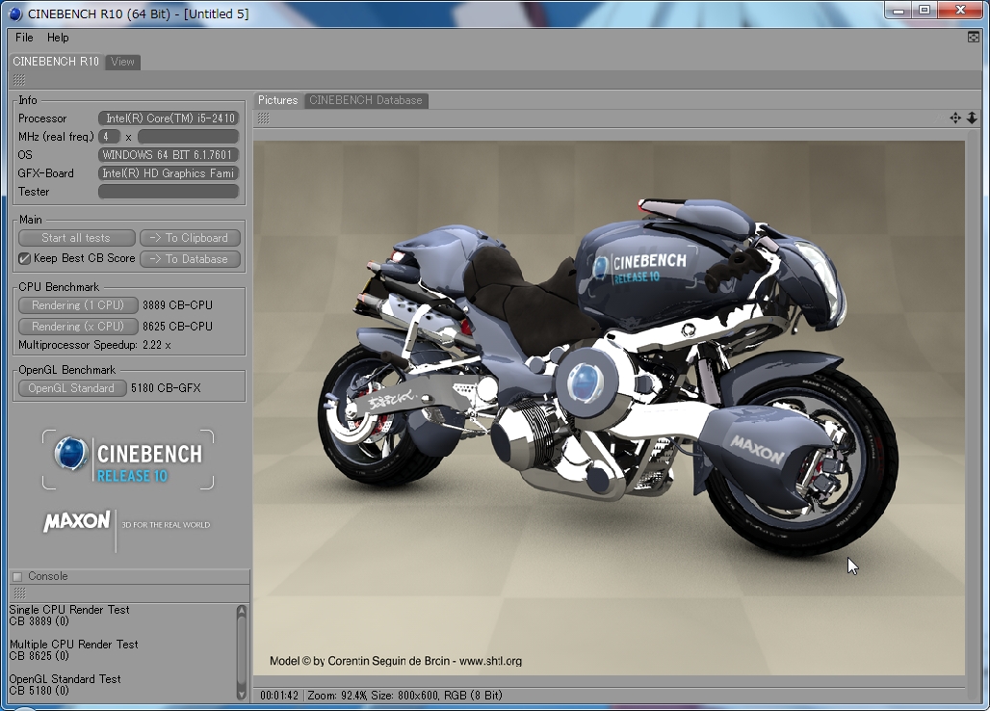Click the render time 00:01:42 in status bar
Screen dimensions: 990x711
[x=279, y=696]
